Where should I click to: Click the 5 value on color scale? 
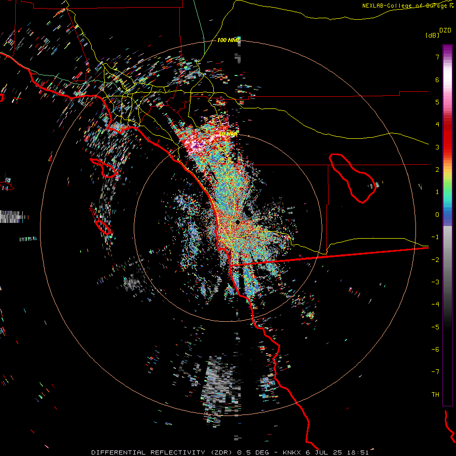click(437, 102)
